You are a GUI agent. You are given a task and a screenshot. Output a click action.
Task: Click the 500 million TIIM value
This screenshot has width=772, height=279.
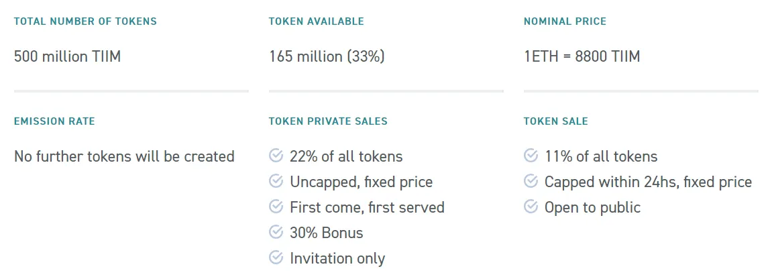(68, 56)
